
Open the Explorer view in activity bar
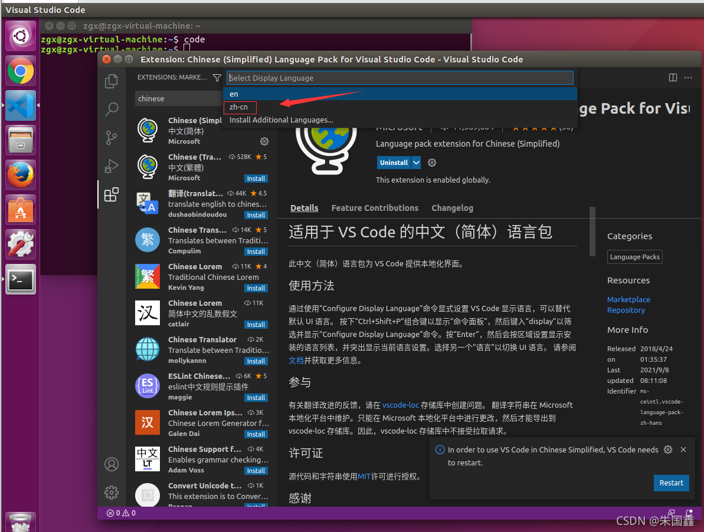point(112,81)
